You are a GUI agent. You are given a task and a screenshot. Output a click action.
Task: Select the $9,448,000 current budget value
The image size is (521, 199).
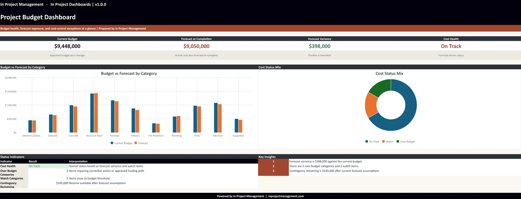[67, 46]
